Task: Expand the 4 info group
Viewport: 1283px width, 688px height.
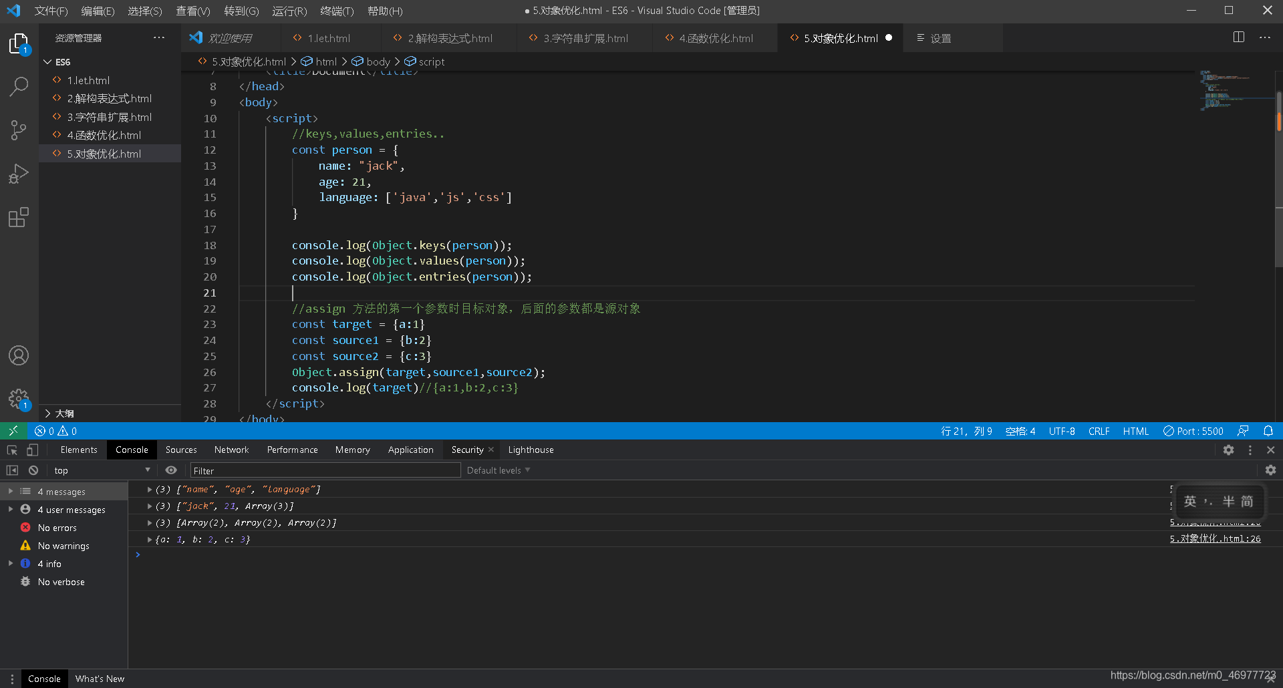Action: pyautogui.click(x=11, y=563)
